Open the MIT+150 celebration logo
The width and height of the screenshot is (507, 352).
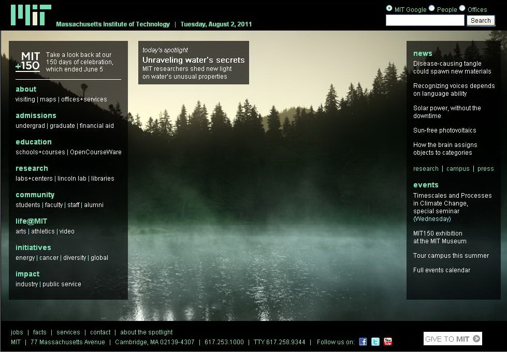[28, 62]
